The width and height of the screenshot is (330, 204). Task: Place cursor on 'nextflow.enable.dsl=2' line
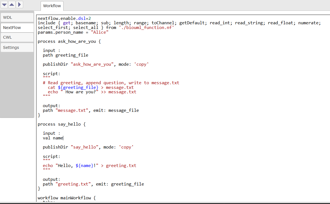click(x=64, y=18)
